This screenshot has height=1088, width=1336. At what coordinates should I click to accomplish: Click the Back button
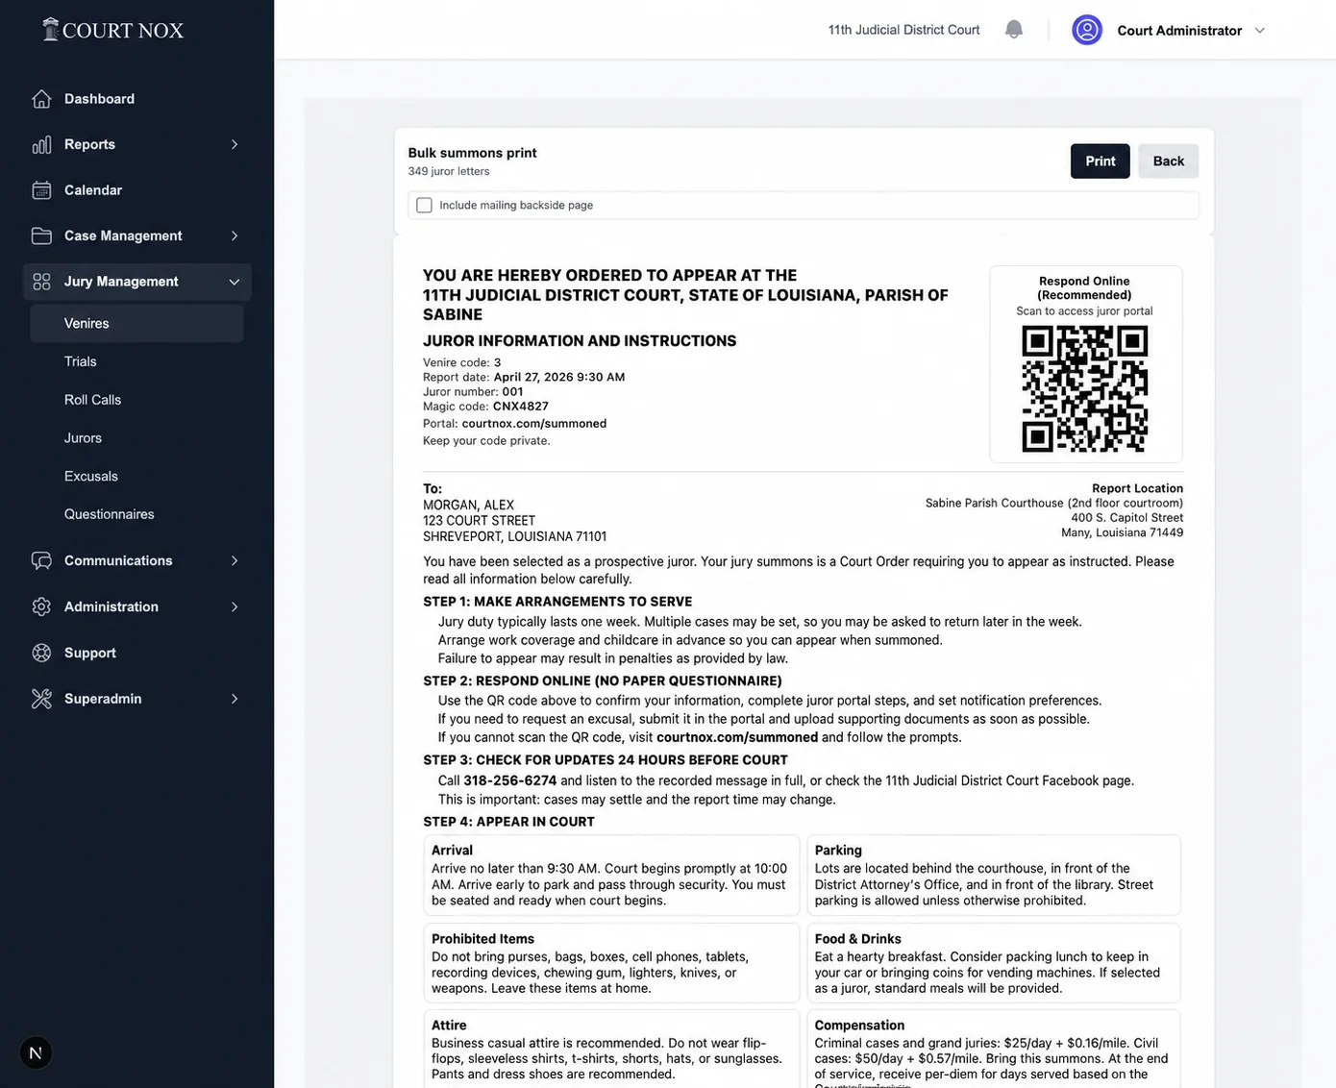(1169, 161)
